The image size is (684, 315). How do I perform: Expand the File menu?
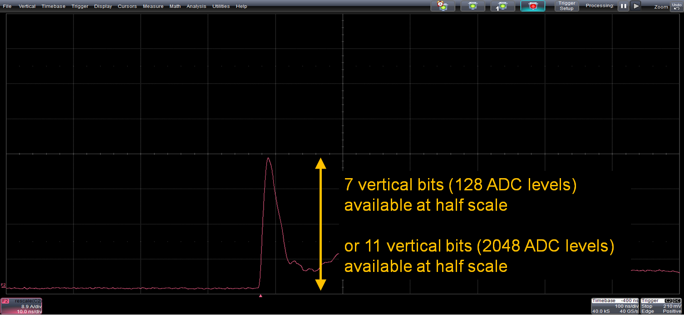tap(7, 6)
